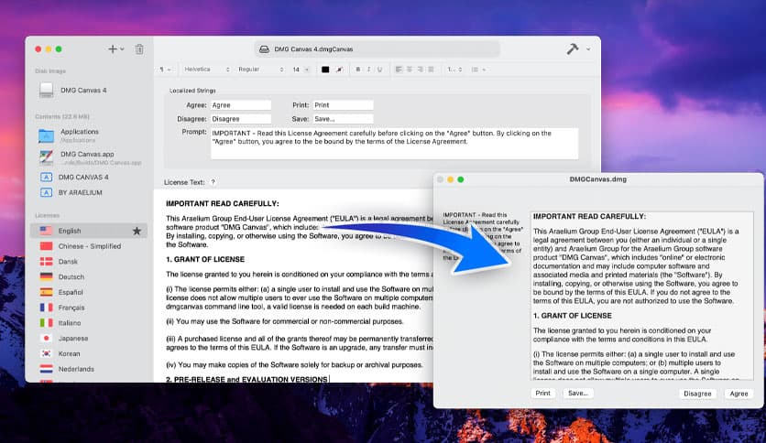Click the Agree localized string field
This screenshot has width=766, height=443.
[241, 105]
